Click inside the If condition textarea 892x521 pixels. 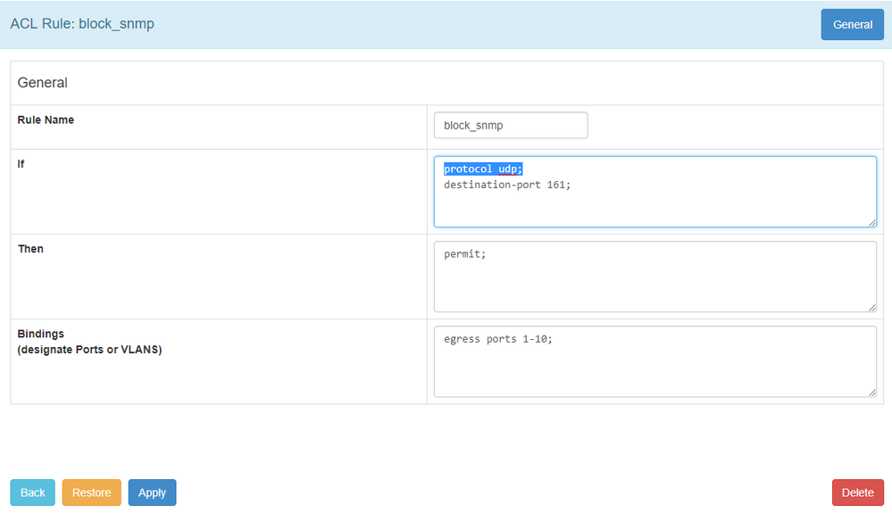point(654,207)
